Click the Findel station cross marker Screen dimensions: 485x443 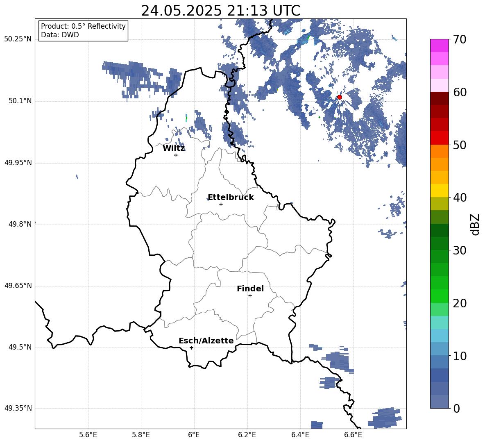pos(250,296)
